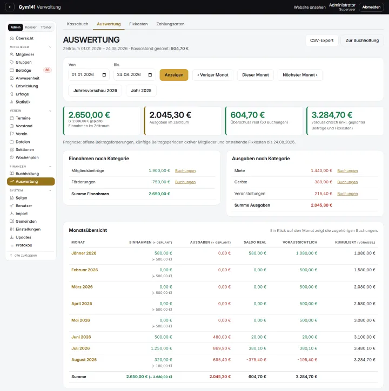389x391 pixels.
Task: Select the Auswertung tab
Action: pyautogui.click(x=109, y=24)
